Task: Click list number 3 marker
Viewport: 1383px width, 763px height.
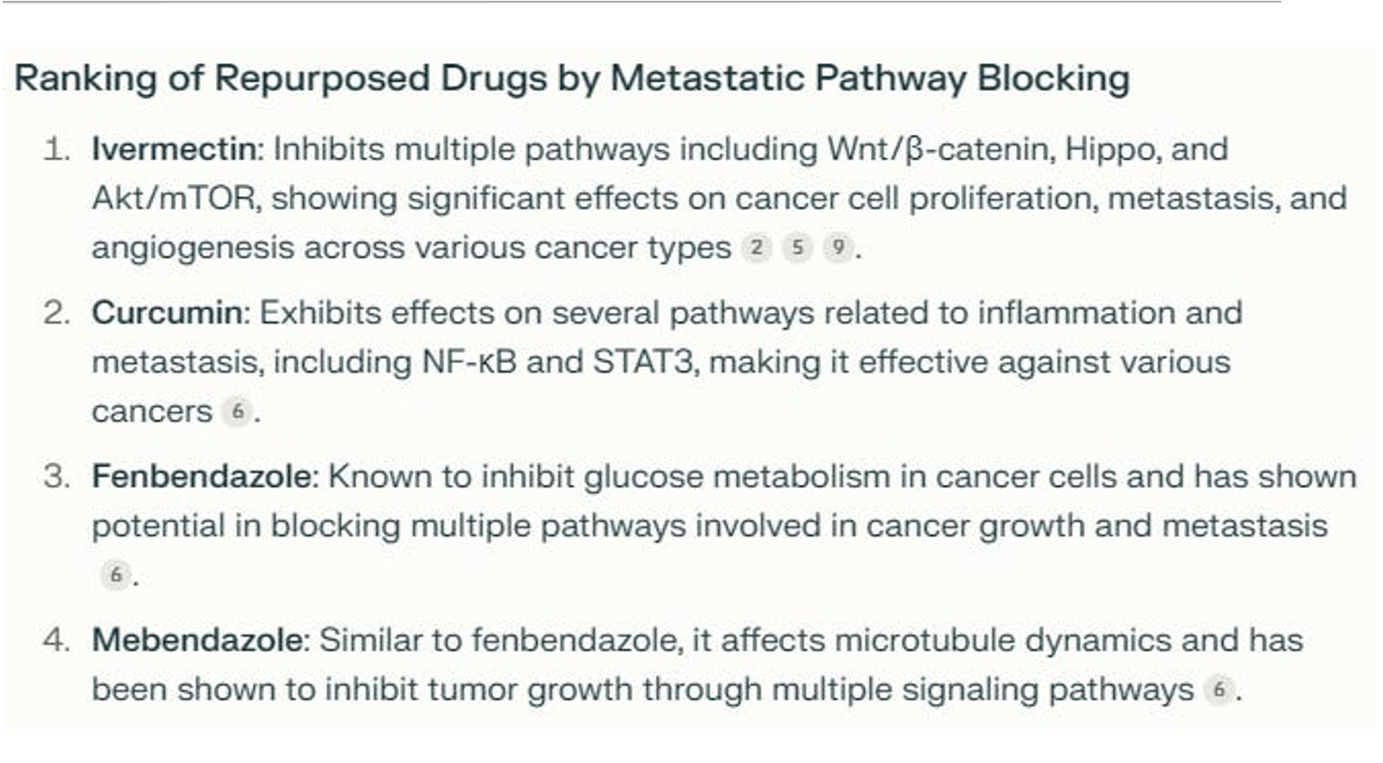Action: [x=56, y=476]
